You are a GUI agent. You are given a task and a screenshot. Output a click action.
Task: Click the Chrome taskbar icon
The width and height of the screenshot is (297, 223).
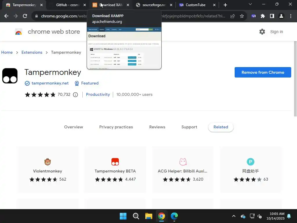162,216
